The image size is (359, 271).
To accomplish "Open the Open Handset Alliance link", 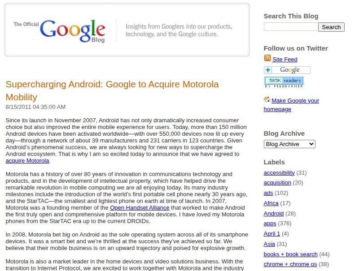I will pyautogui.click(x=140, y=208).
